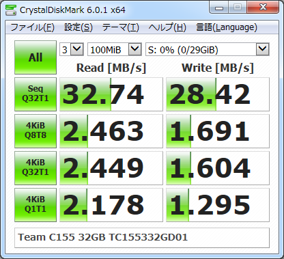Screen dimensions: 284x259
Task: Open the ファイル(F) menu
Action: coord(33,27)
